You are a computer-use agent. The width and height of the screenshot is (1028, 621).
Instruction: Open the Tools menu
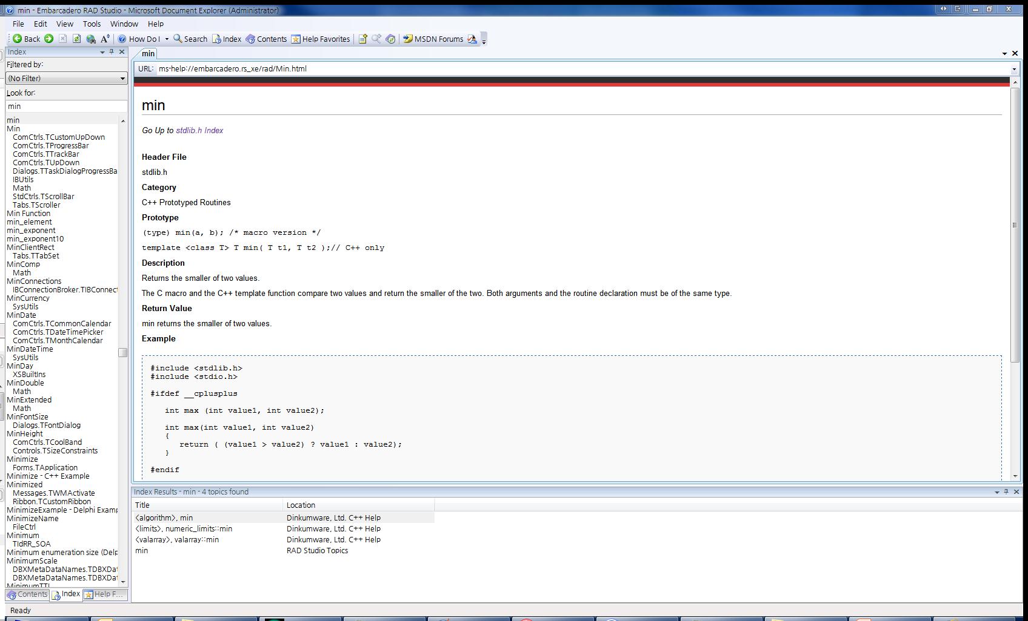(92, 24)
